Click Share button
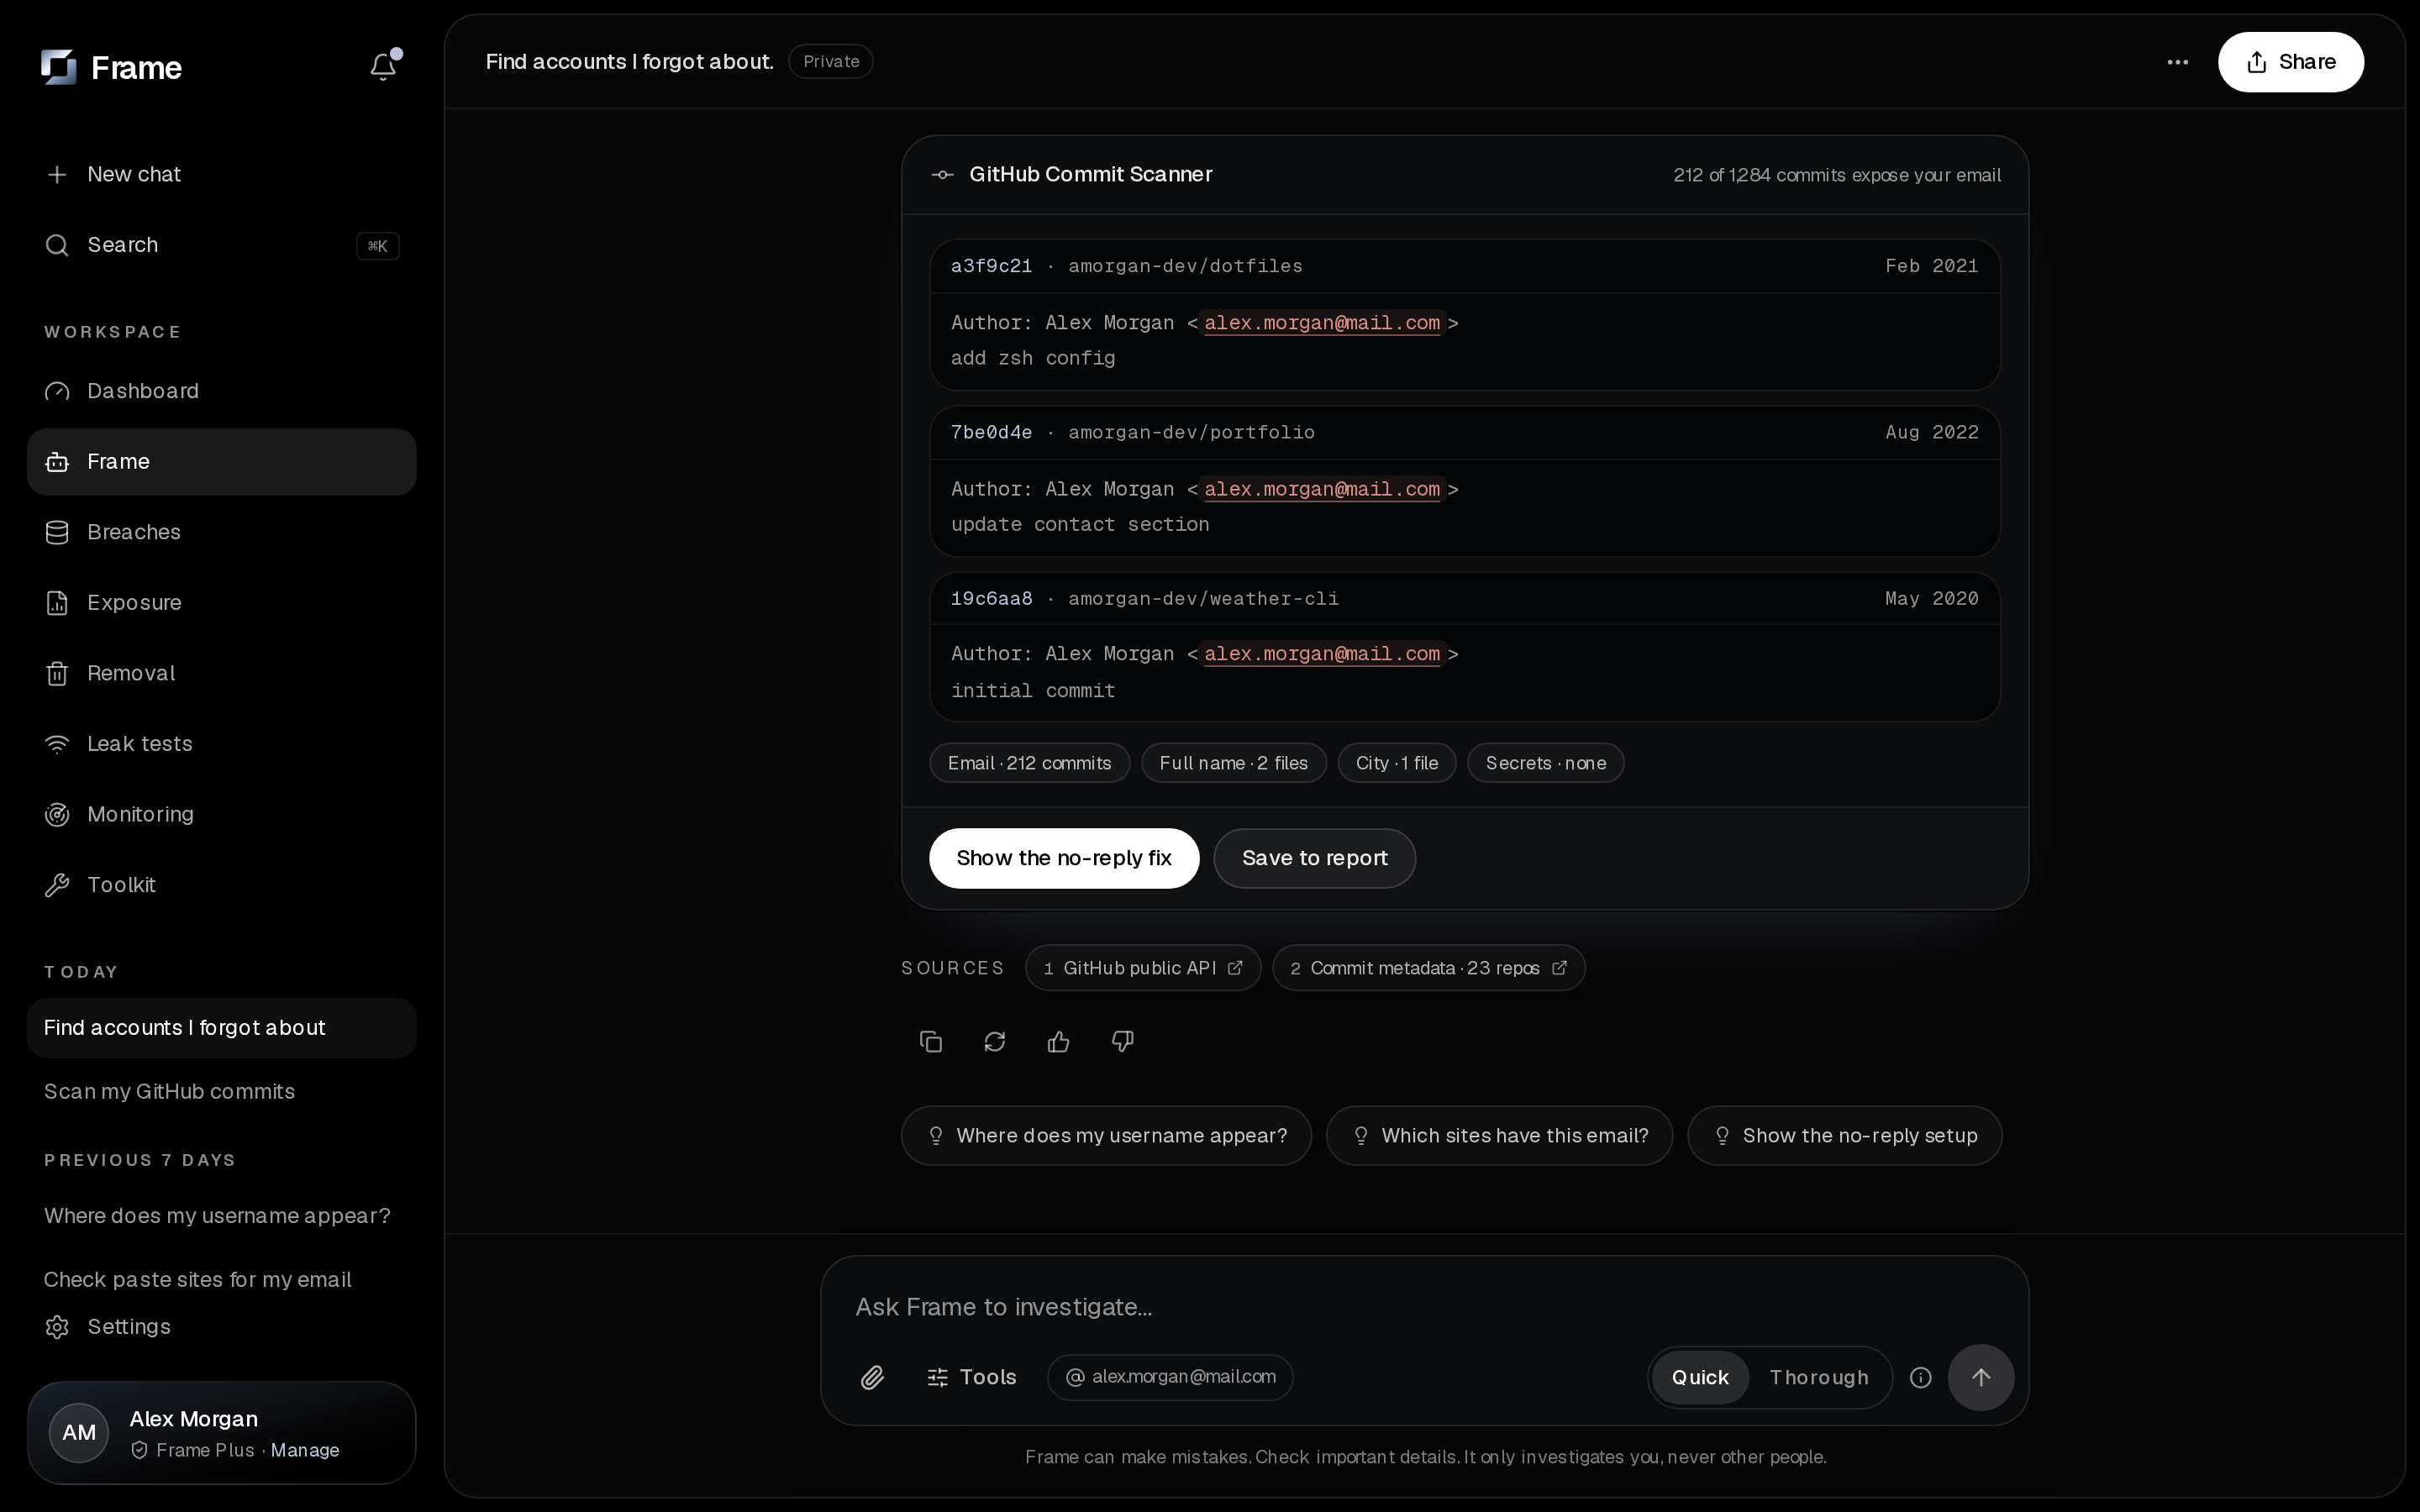This screenshot has width=2420, height=1512. click(x=2290, y=62)
